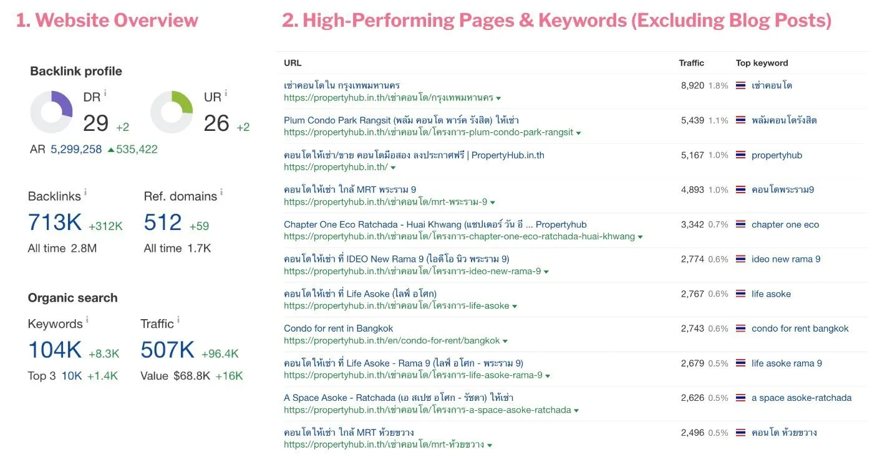872x470 pixels.
Task: Click the 104K organic keywords count
Action: 55,350
